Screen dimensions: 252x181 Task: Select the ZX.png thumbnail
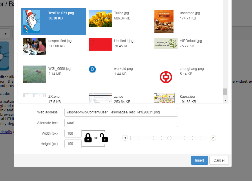click(x=34, y=95)
